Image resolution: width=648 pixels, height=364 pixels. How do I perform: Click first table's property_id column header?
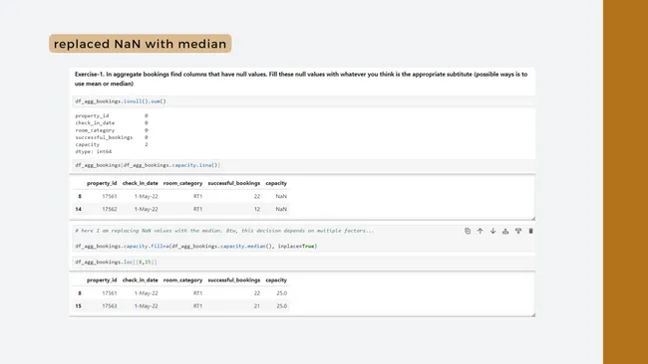[x=102, y=183]
